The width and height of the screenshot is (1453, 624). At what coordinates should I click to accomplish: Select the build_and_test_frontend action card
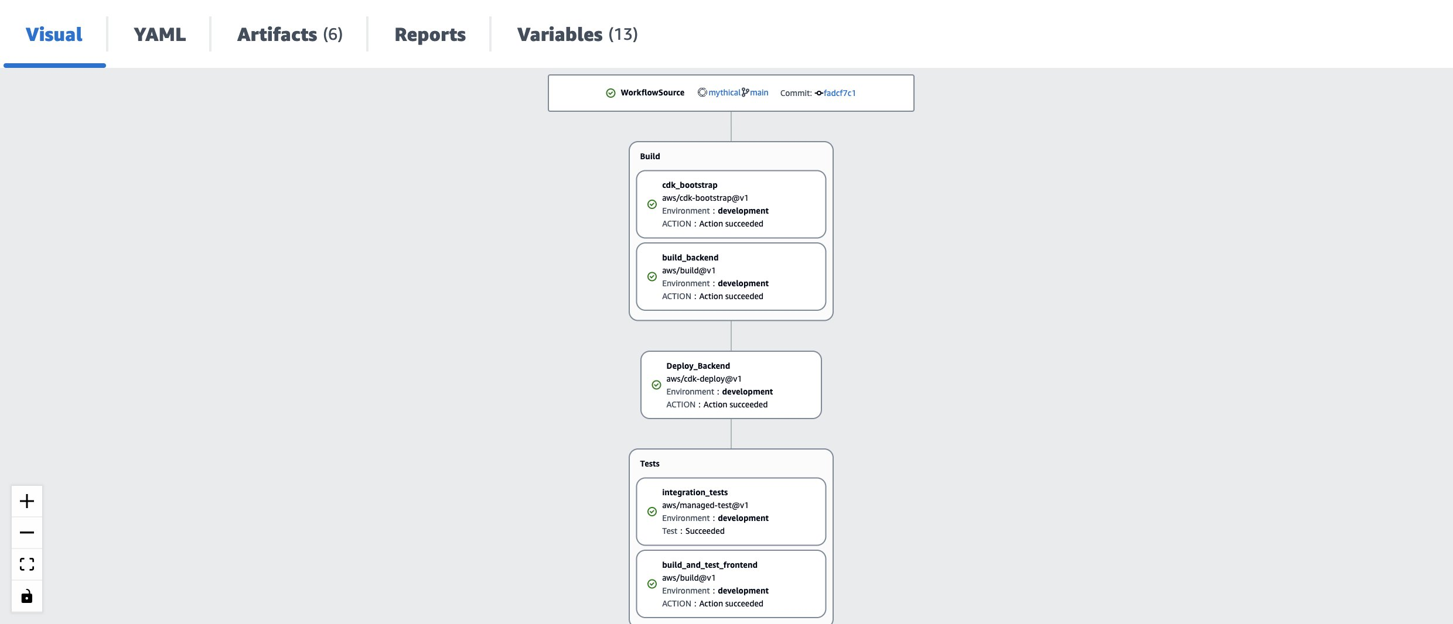click(731, 584)
